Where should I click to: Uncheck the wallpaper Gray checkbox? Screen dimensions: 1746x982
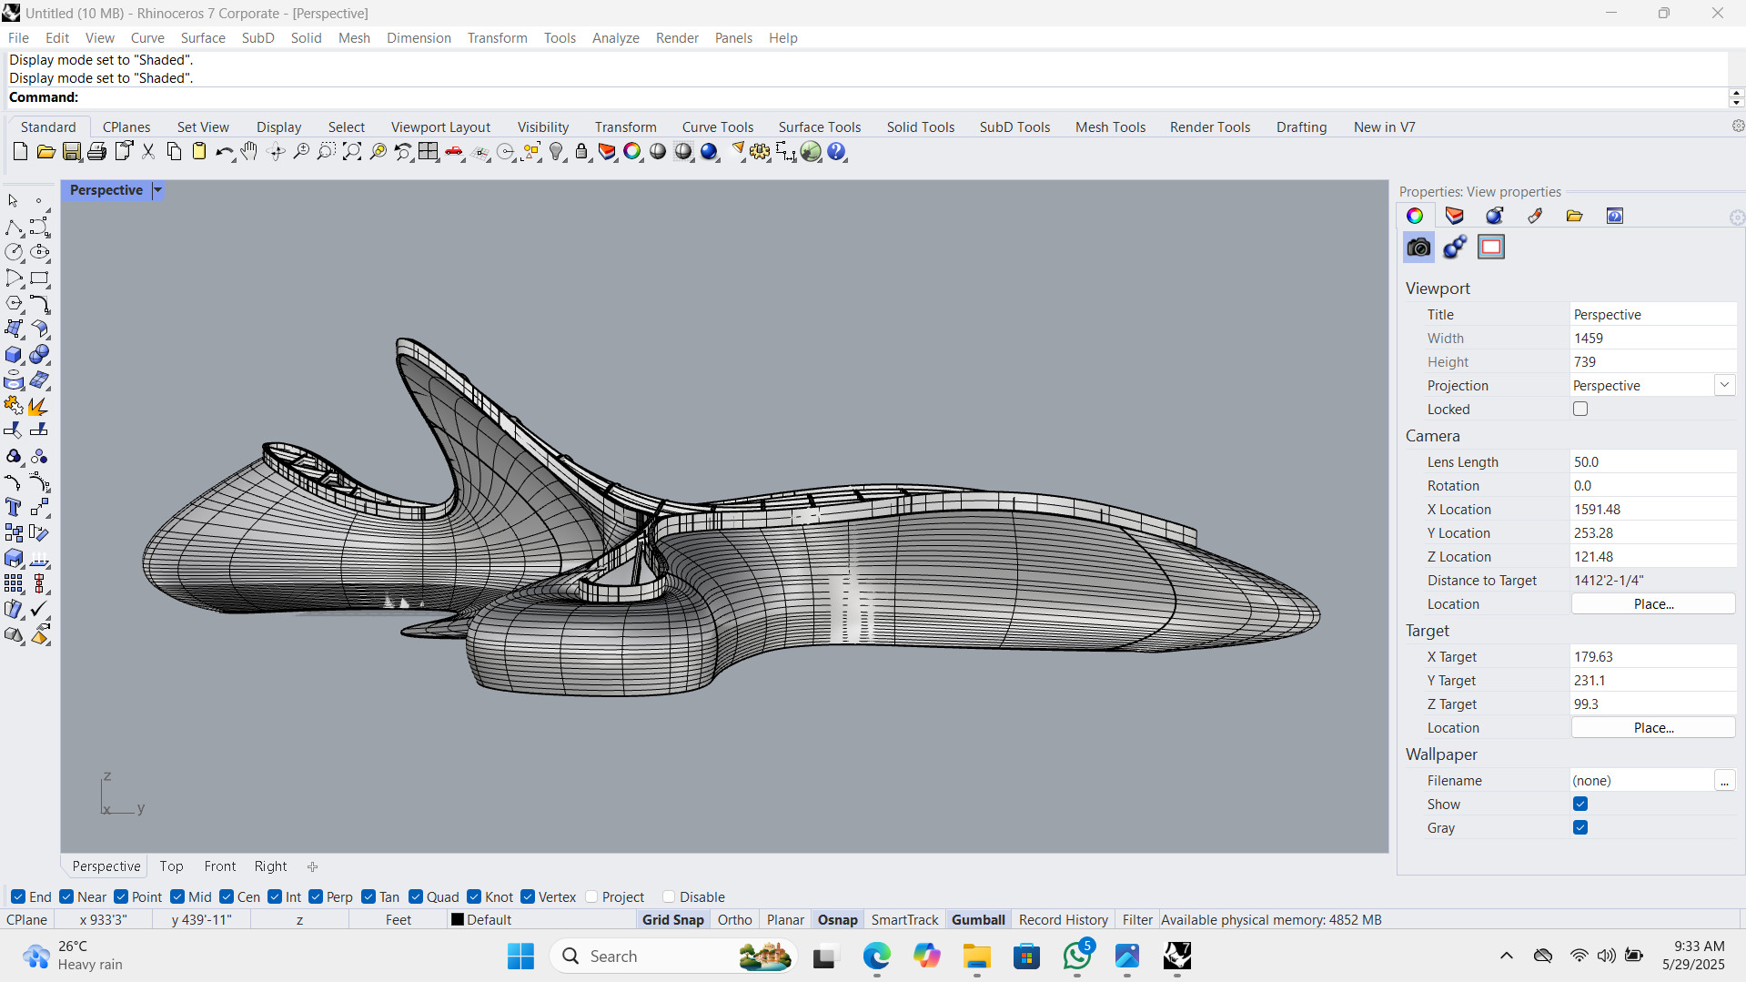[1580, 828]
